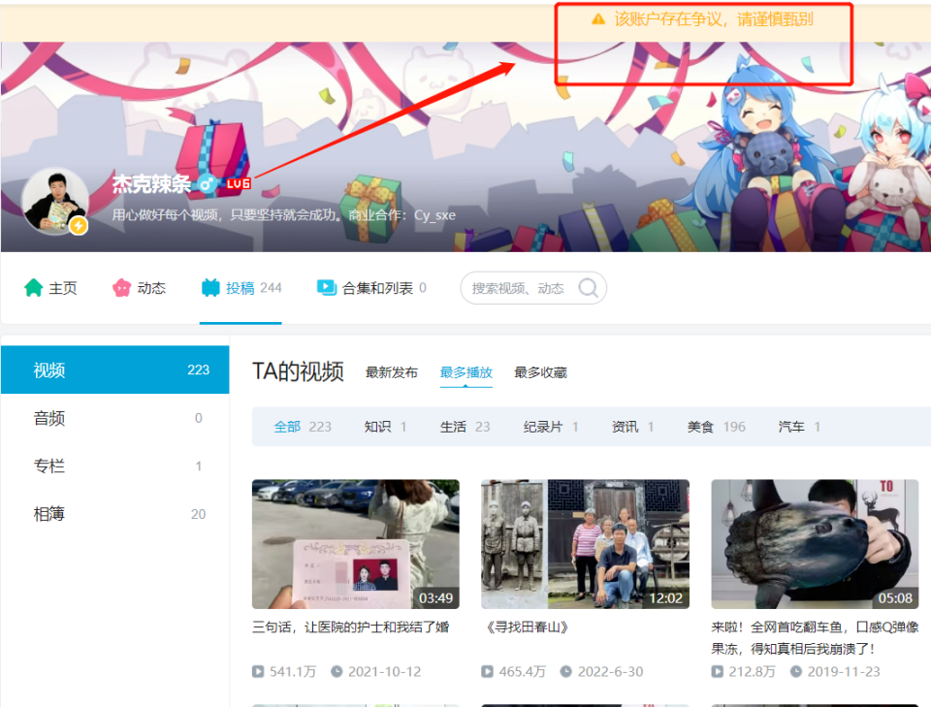Image resolution: width=931 pixels, height=707 pixels.
Task: Click the warning text 该账户存在争议，请谨慎甄别
Action: click(714, 19)
